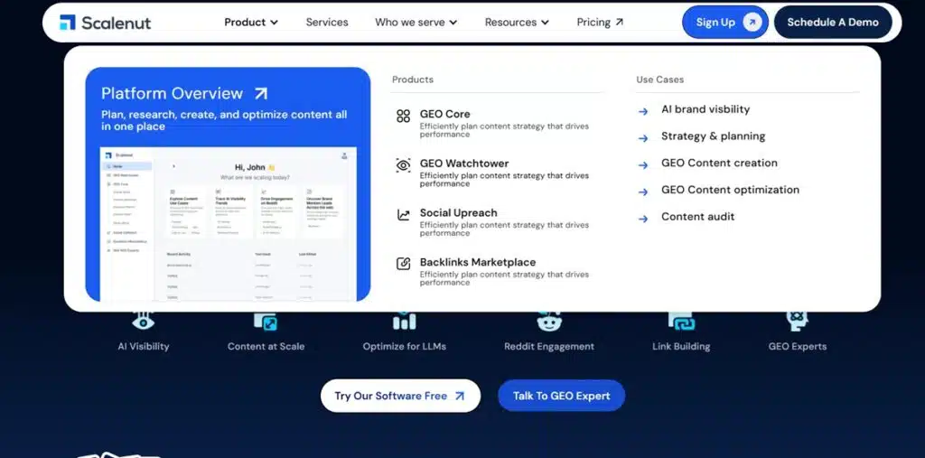
Task: Click the Backlinks Marketplace link icon
Action: tap(403, 264)
